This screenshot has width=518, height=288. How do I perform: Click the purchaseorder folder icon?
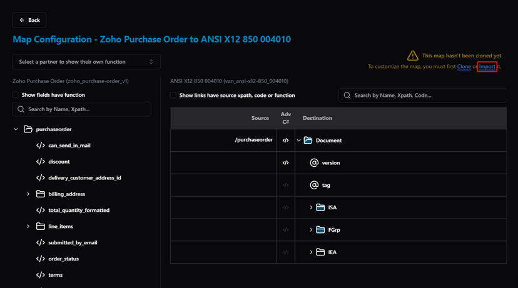click(28, 129)
